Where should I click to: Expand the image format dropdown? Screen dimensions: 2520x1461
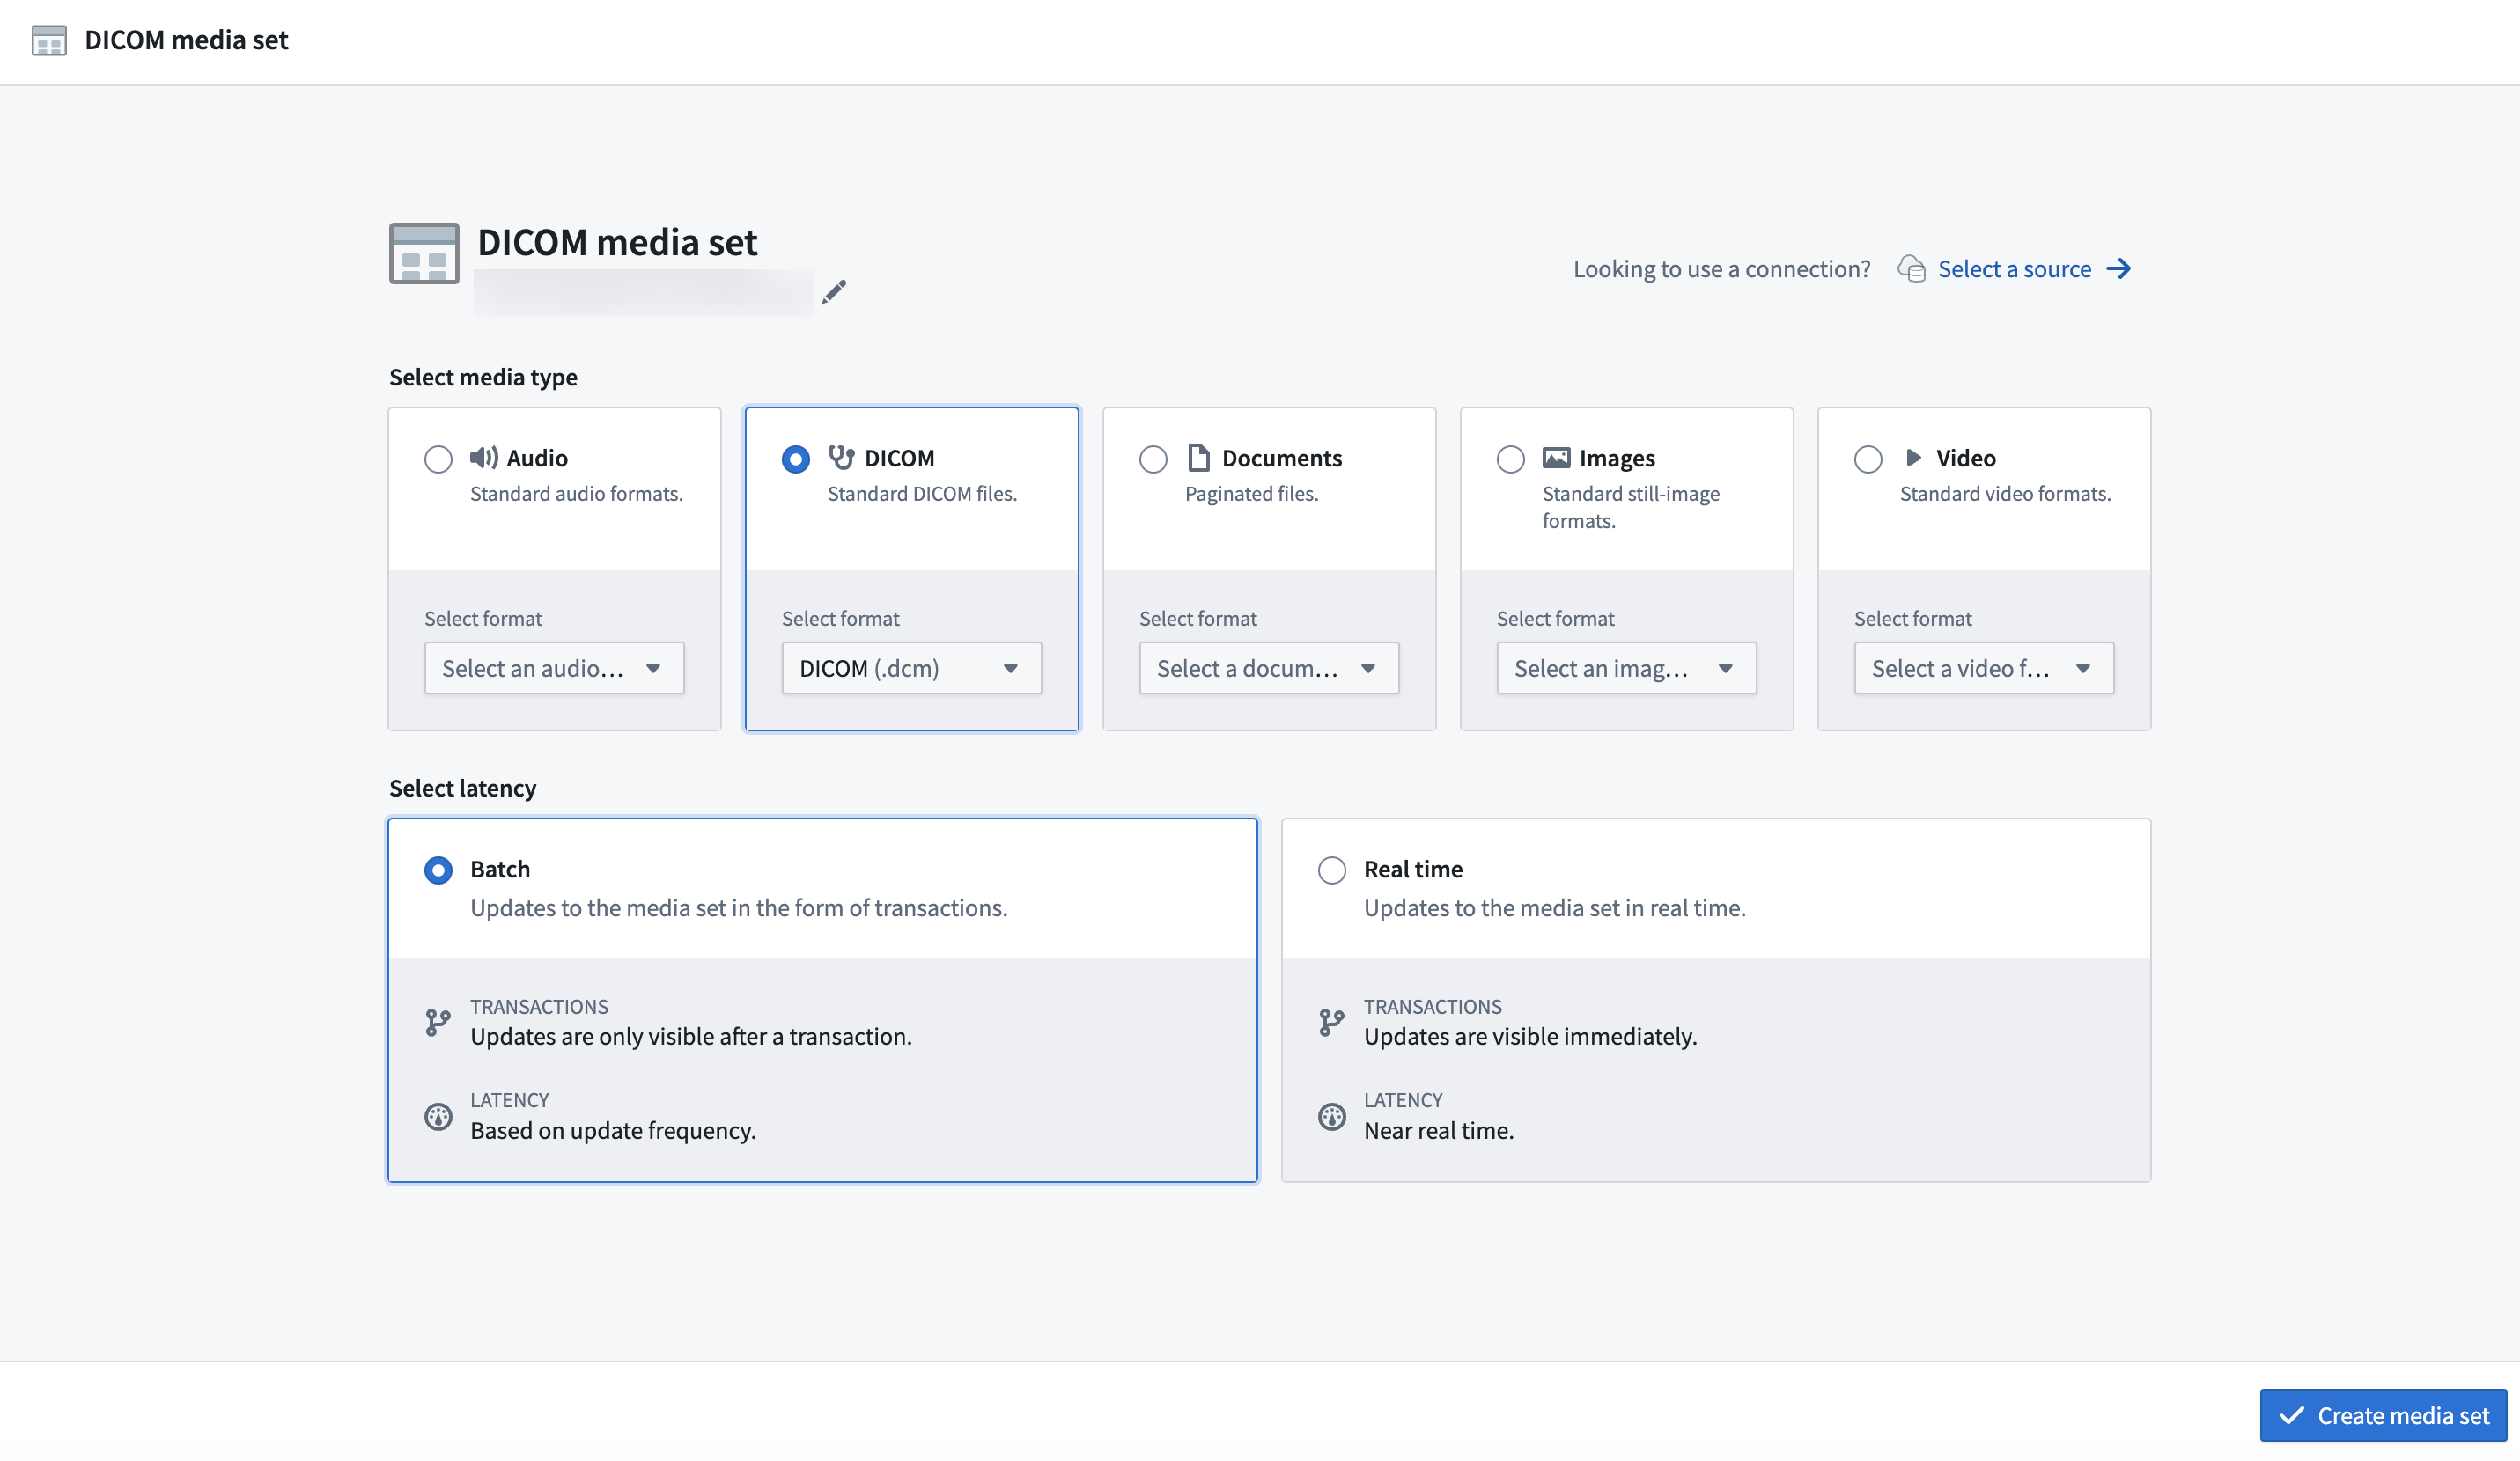pos(1626,667)
